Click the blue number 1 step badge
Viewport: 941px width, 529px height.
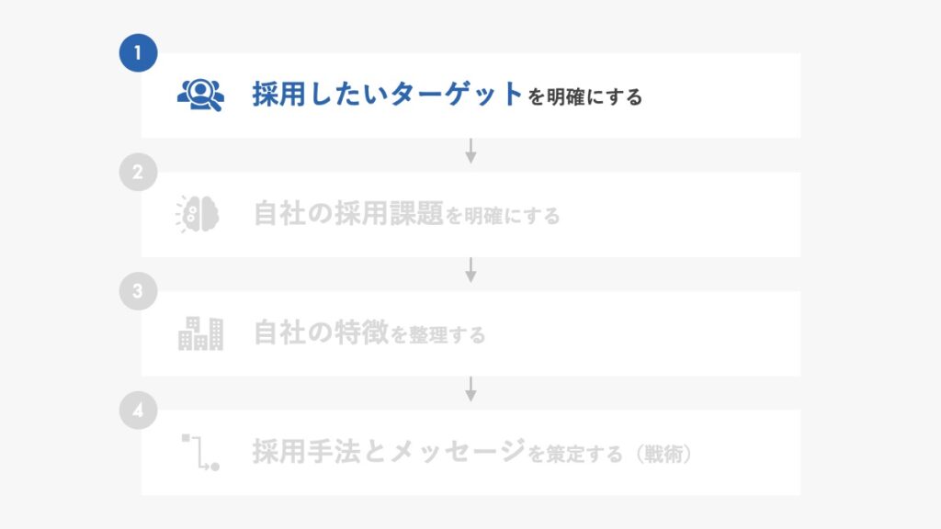(138, 52)
